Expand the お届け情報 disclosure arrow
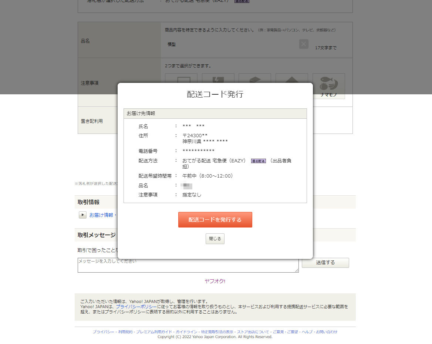 [x=82, y=215]
